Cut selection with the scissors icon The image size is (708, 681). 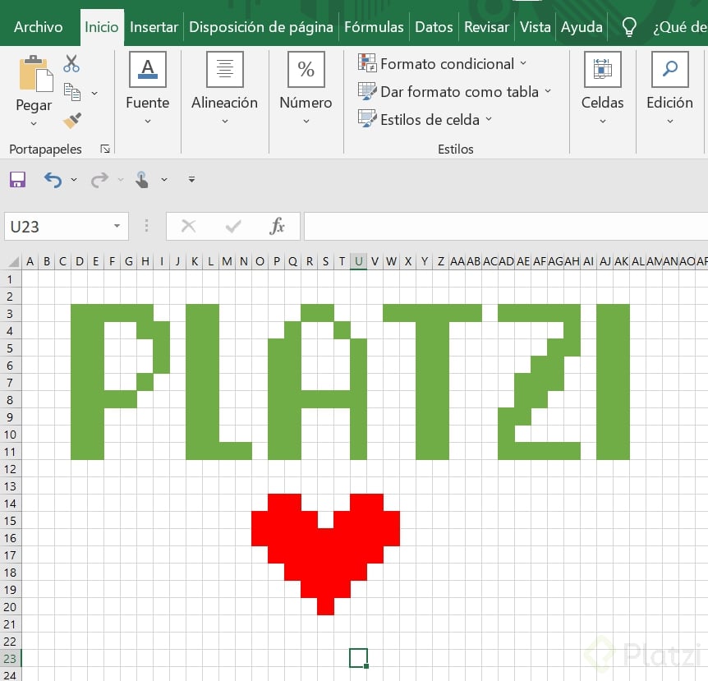coord(71,64)
